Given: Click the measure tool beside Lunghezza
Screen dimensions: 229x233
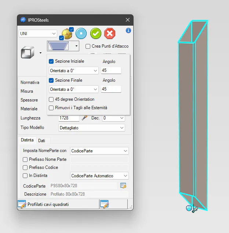Looking at the screenshot, I should click(84, 118).
